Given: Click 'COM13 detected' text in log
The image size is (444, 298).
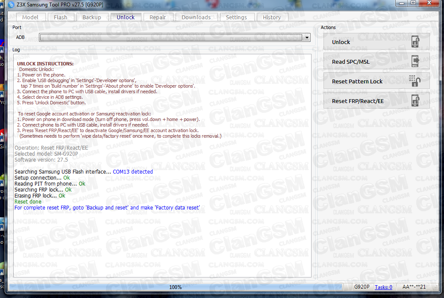Looking at the screenshot, I should (x=133, y=172).
